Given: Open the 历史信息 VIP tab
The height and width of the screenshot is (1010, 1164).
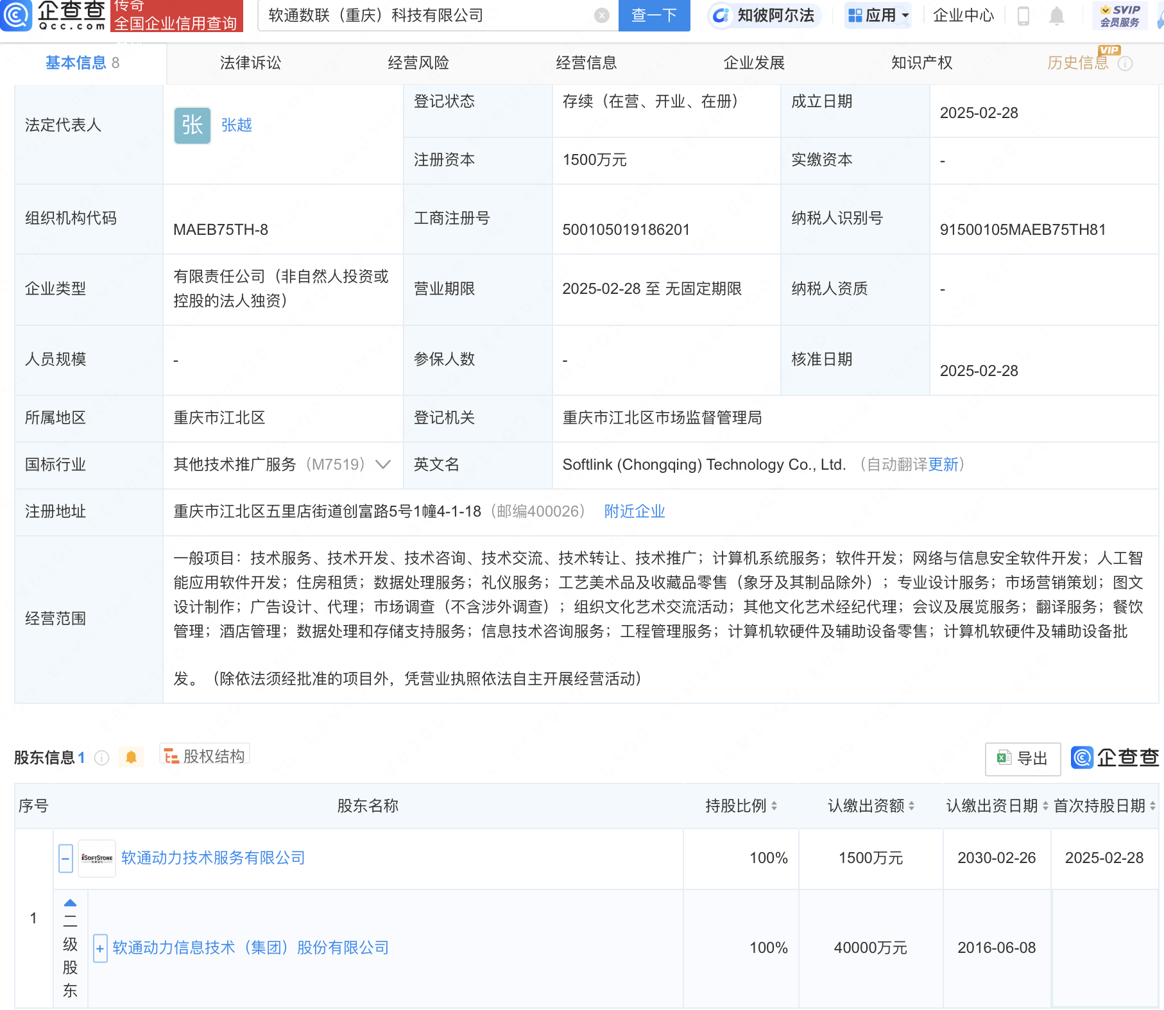Looking at the screenshot, I should 1078,62.
